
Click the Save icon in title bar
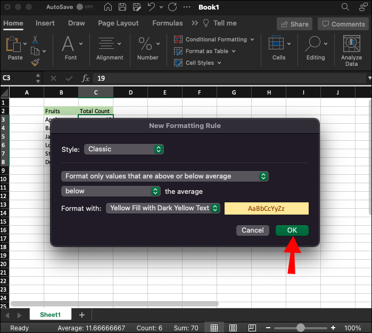point(123,7)
